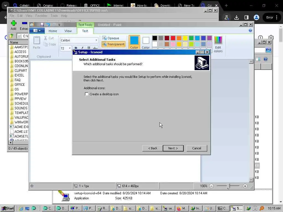Click Copy in Paint Clipboard group
Screen dimensions: 283x212
pos(50,44)
